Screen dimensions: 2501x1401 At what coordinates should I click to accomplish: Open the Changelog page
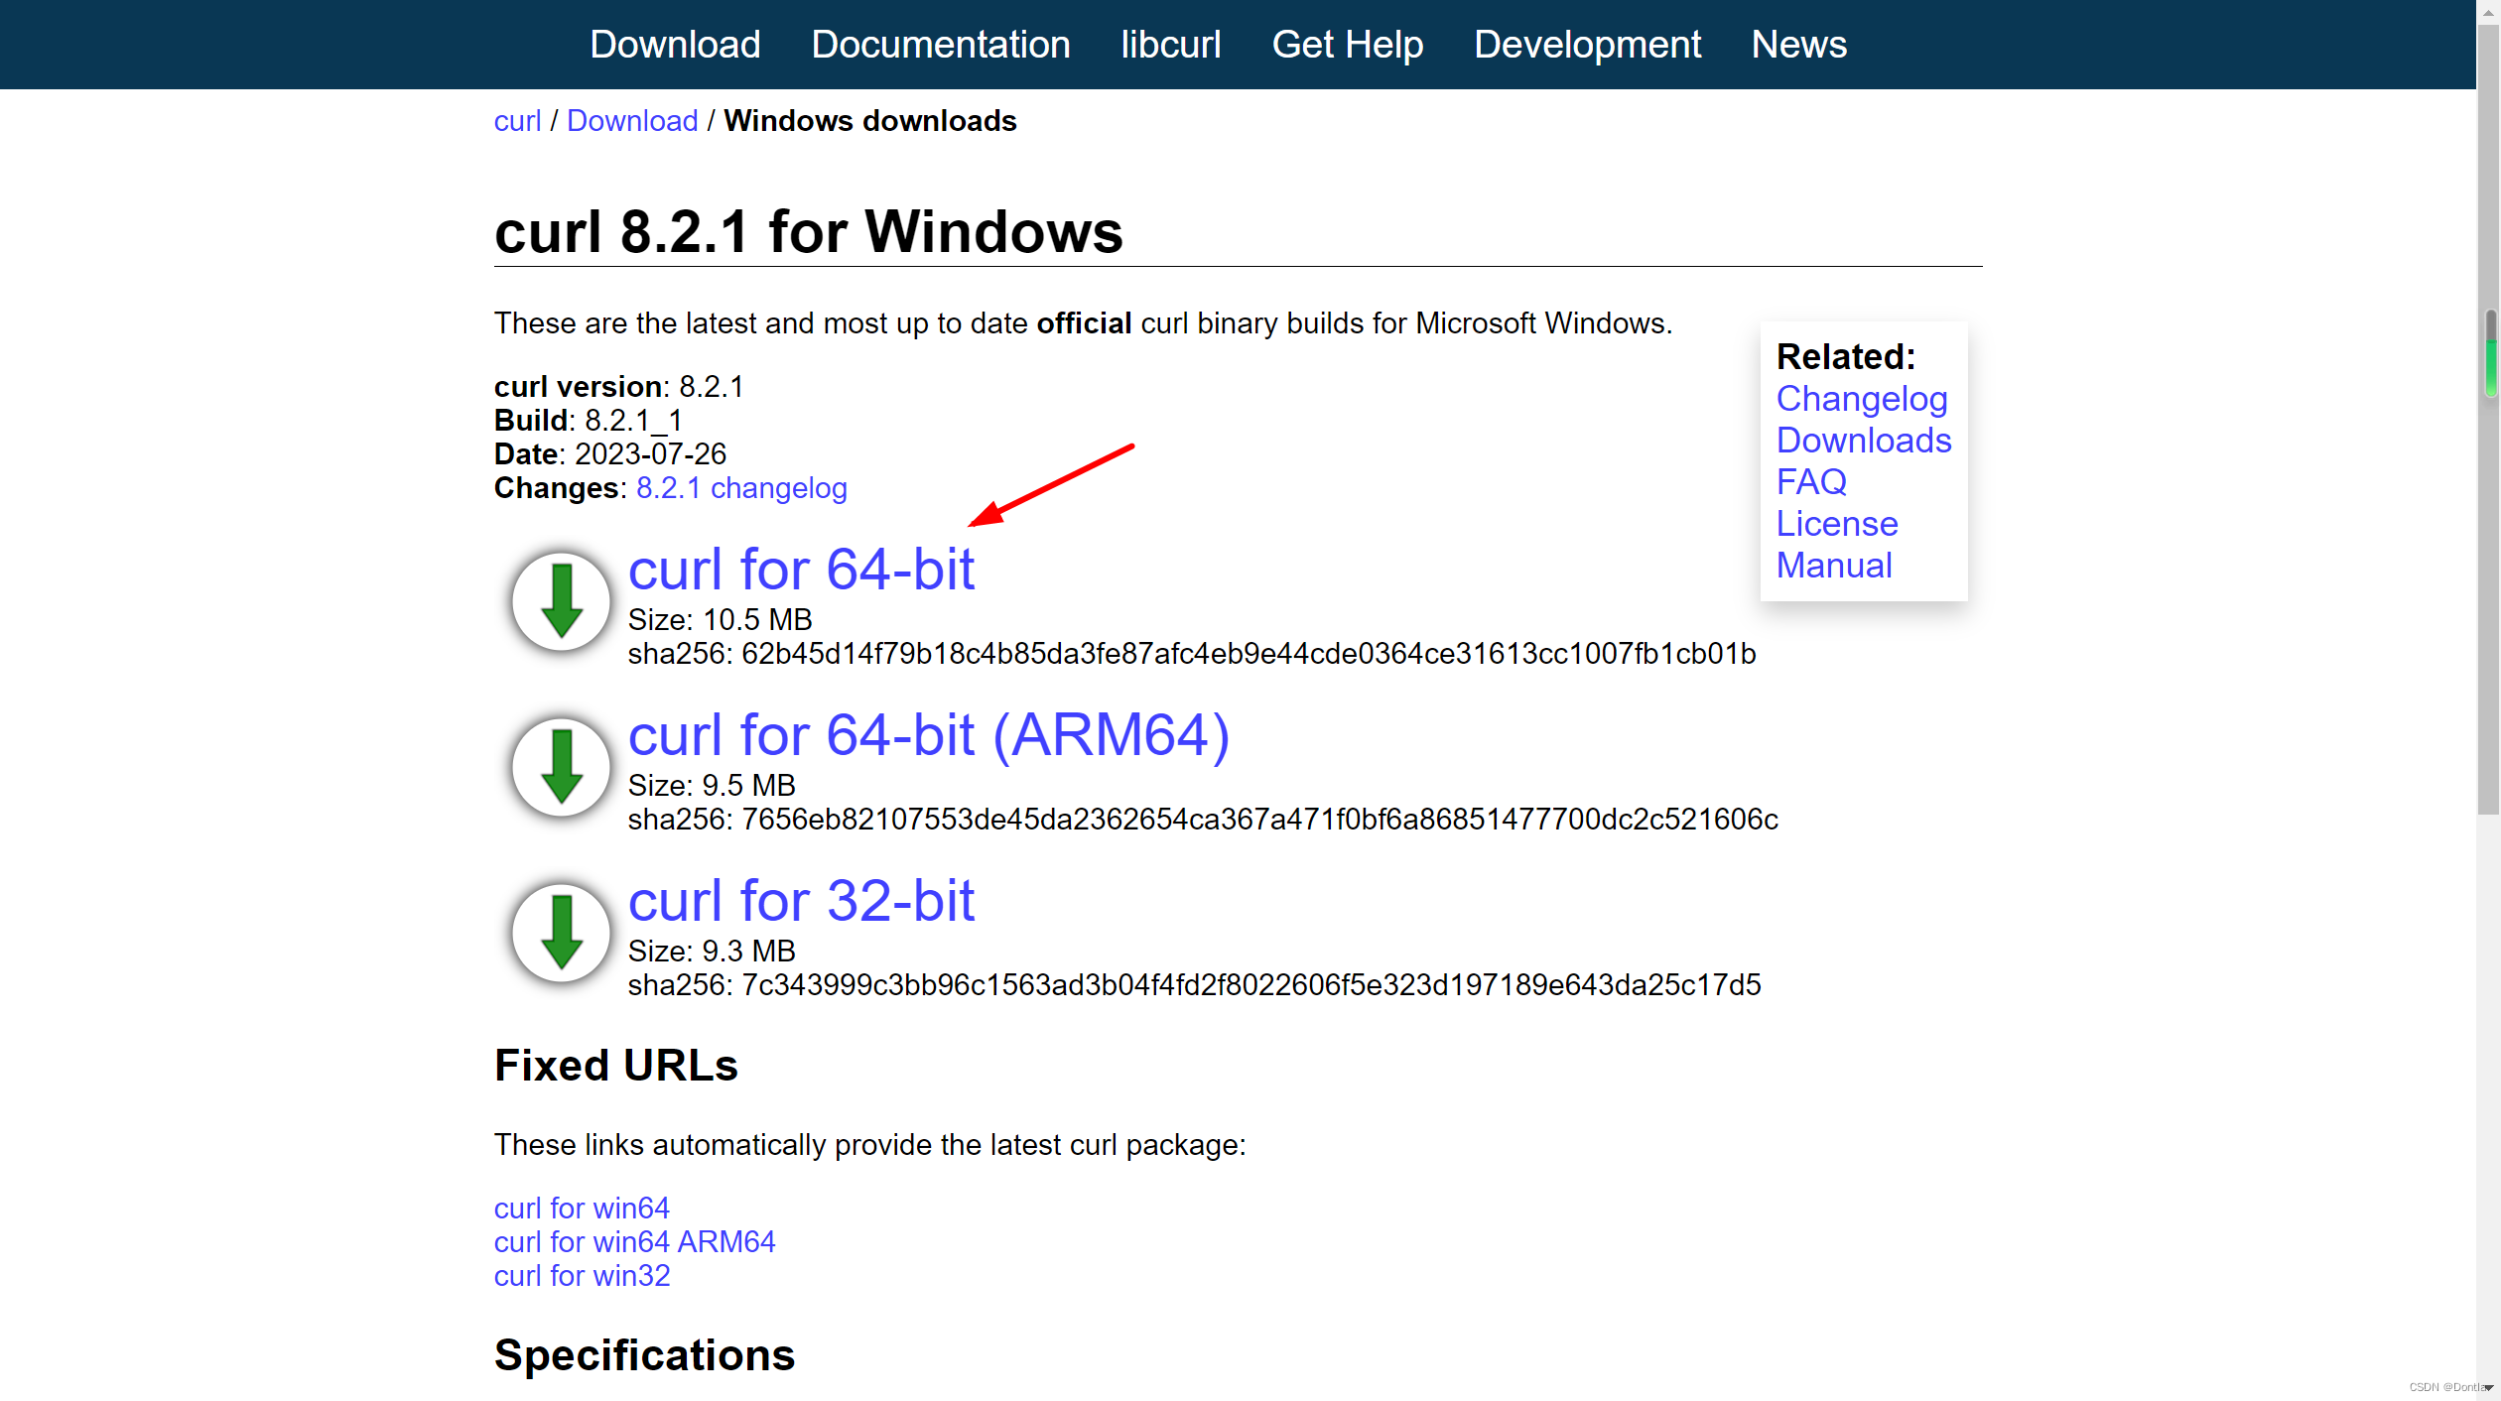pos(1859,398)
